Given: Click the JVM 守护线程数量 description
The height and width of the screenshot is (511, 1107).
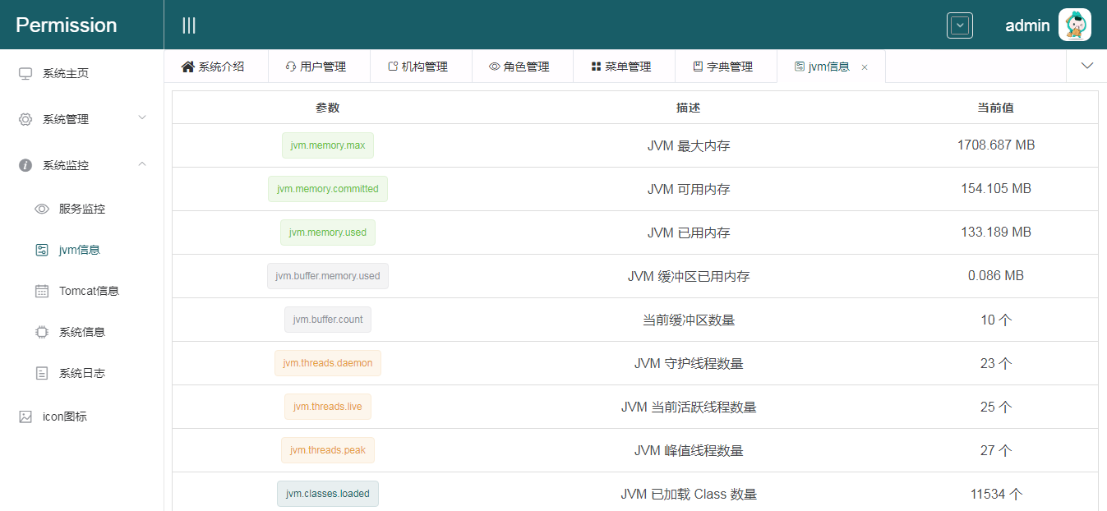Looking at the screenshot, I should [x=689, y=364].
